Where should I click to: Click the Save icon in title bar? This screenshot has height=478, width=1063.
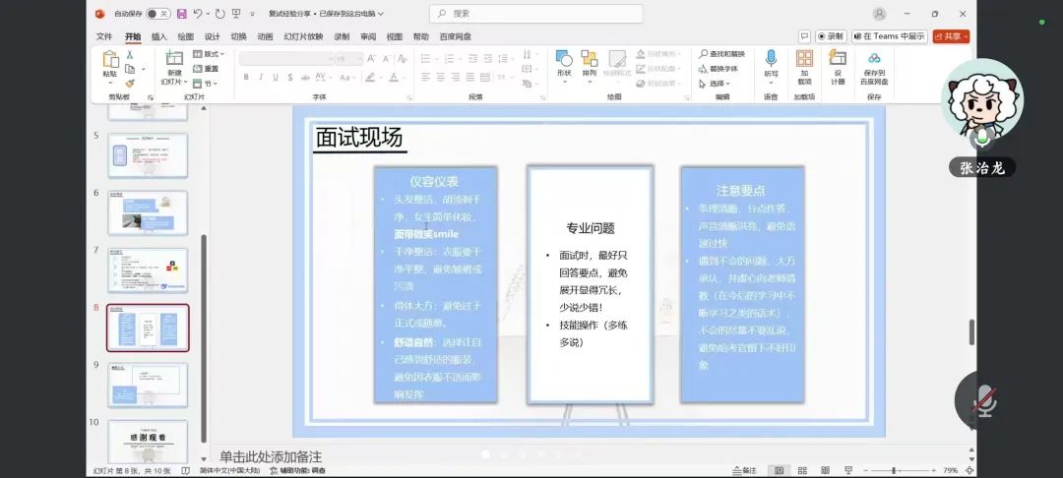point(180,14)
